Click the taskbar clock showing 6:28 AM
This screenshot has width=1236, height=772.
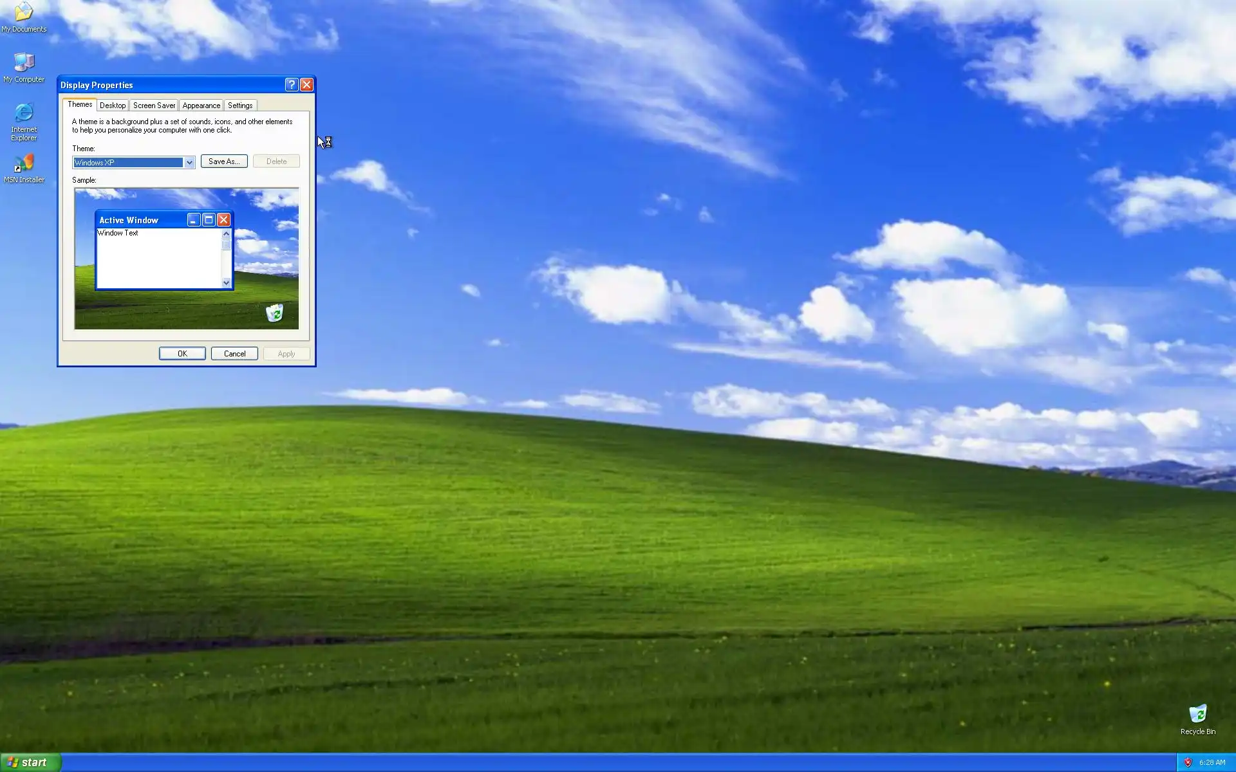point(1212,762)
